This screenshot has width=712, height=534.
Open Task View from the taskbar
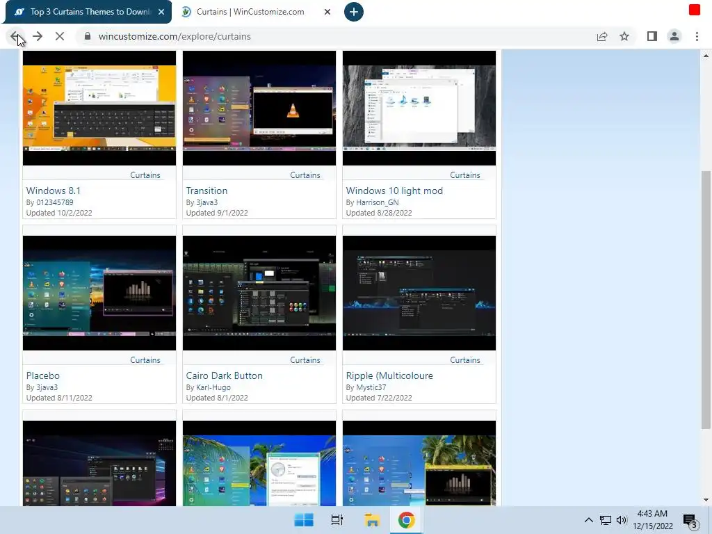pyautogui.click(x=337, y=520)
